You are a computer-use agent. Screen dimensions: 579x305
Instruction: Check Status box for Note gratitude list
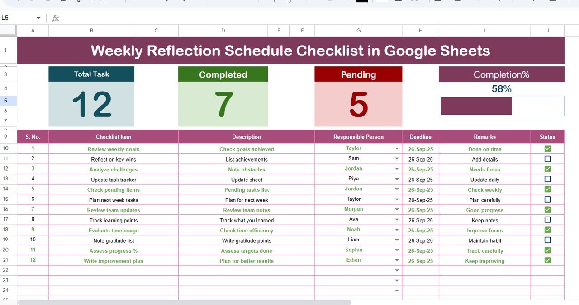[547, 240]
